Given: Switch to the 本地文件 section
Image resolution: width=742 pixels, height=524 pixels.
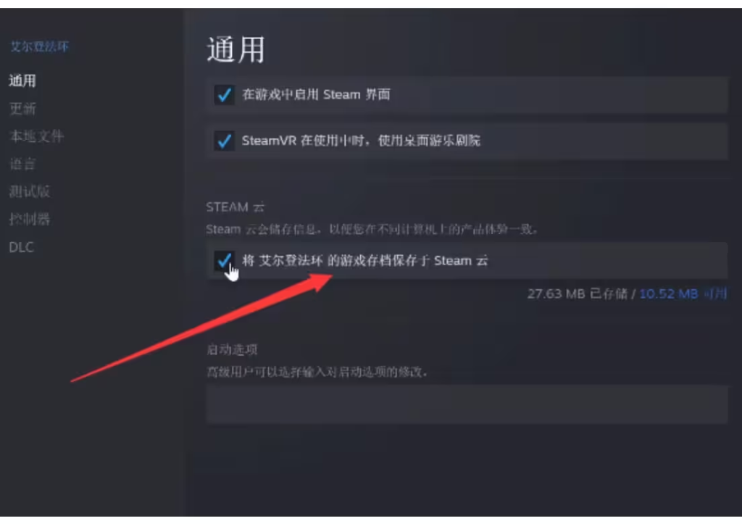Looking at the screenshot, I should click(x=36, y=136).
